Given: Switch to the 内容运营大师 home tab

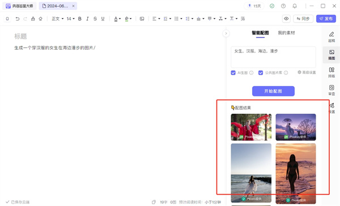Looking at the screenshot, I should tap(19, 6).
